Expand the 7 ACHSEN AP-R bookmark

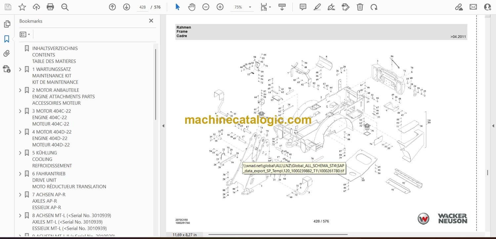pyautogui.click(x=20, y=194)
